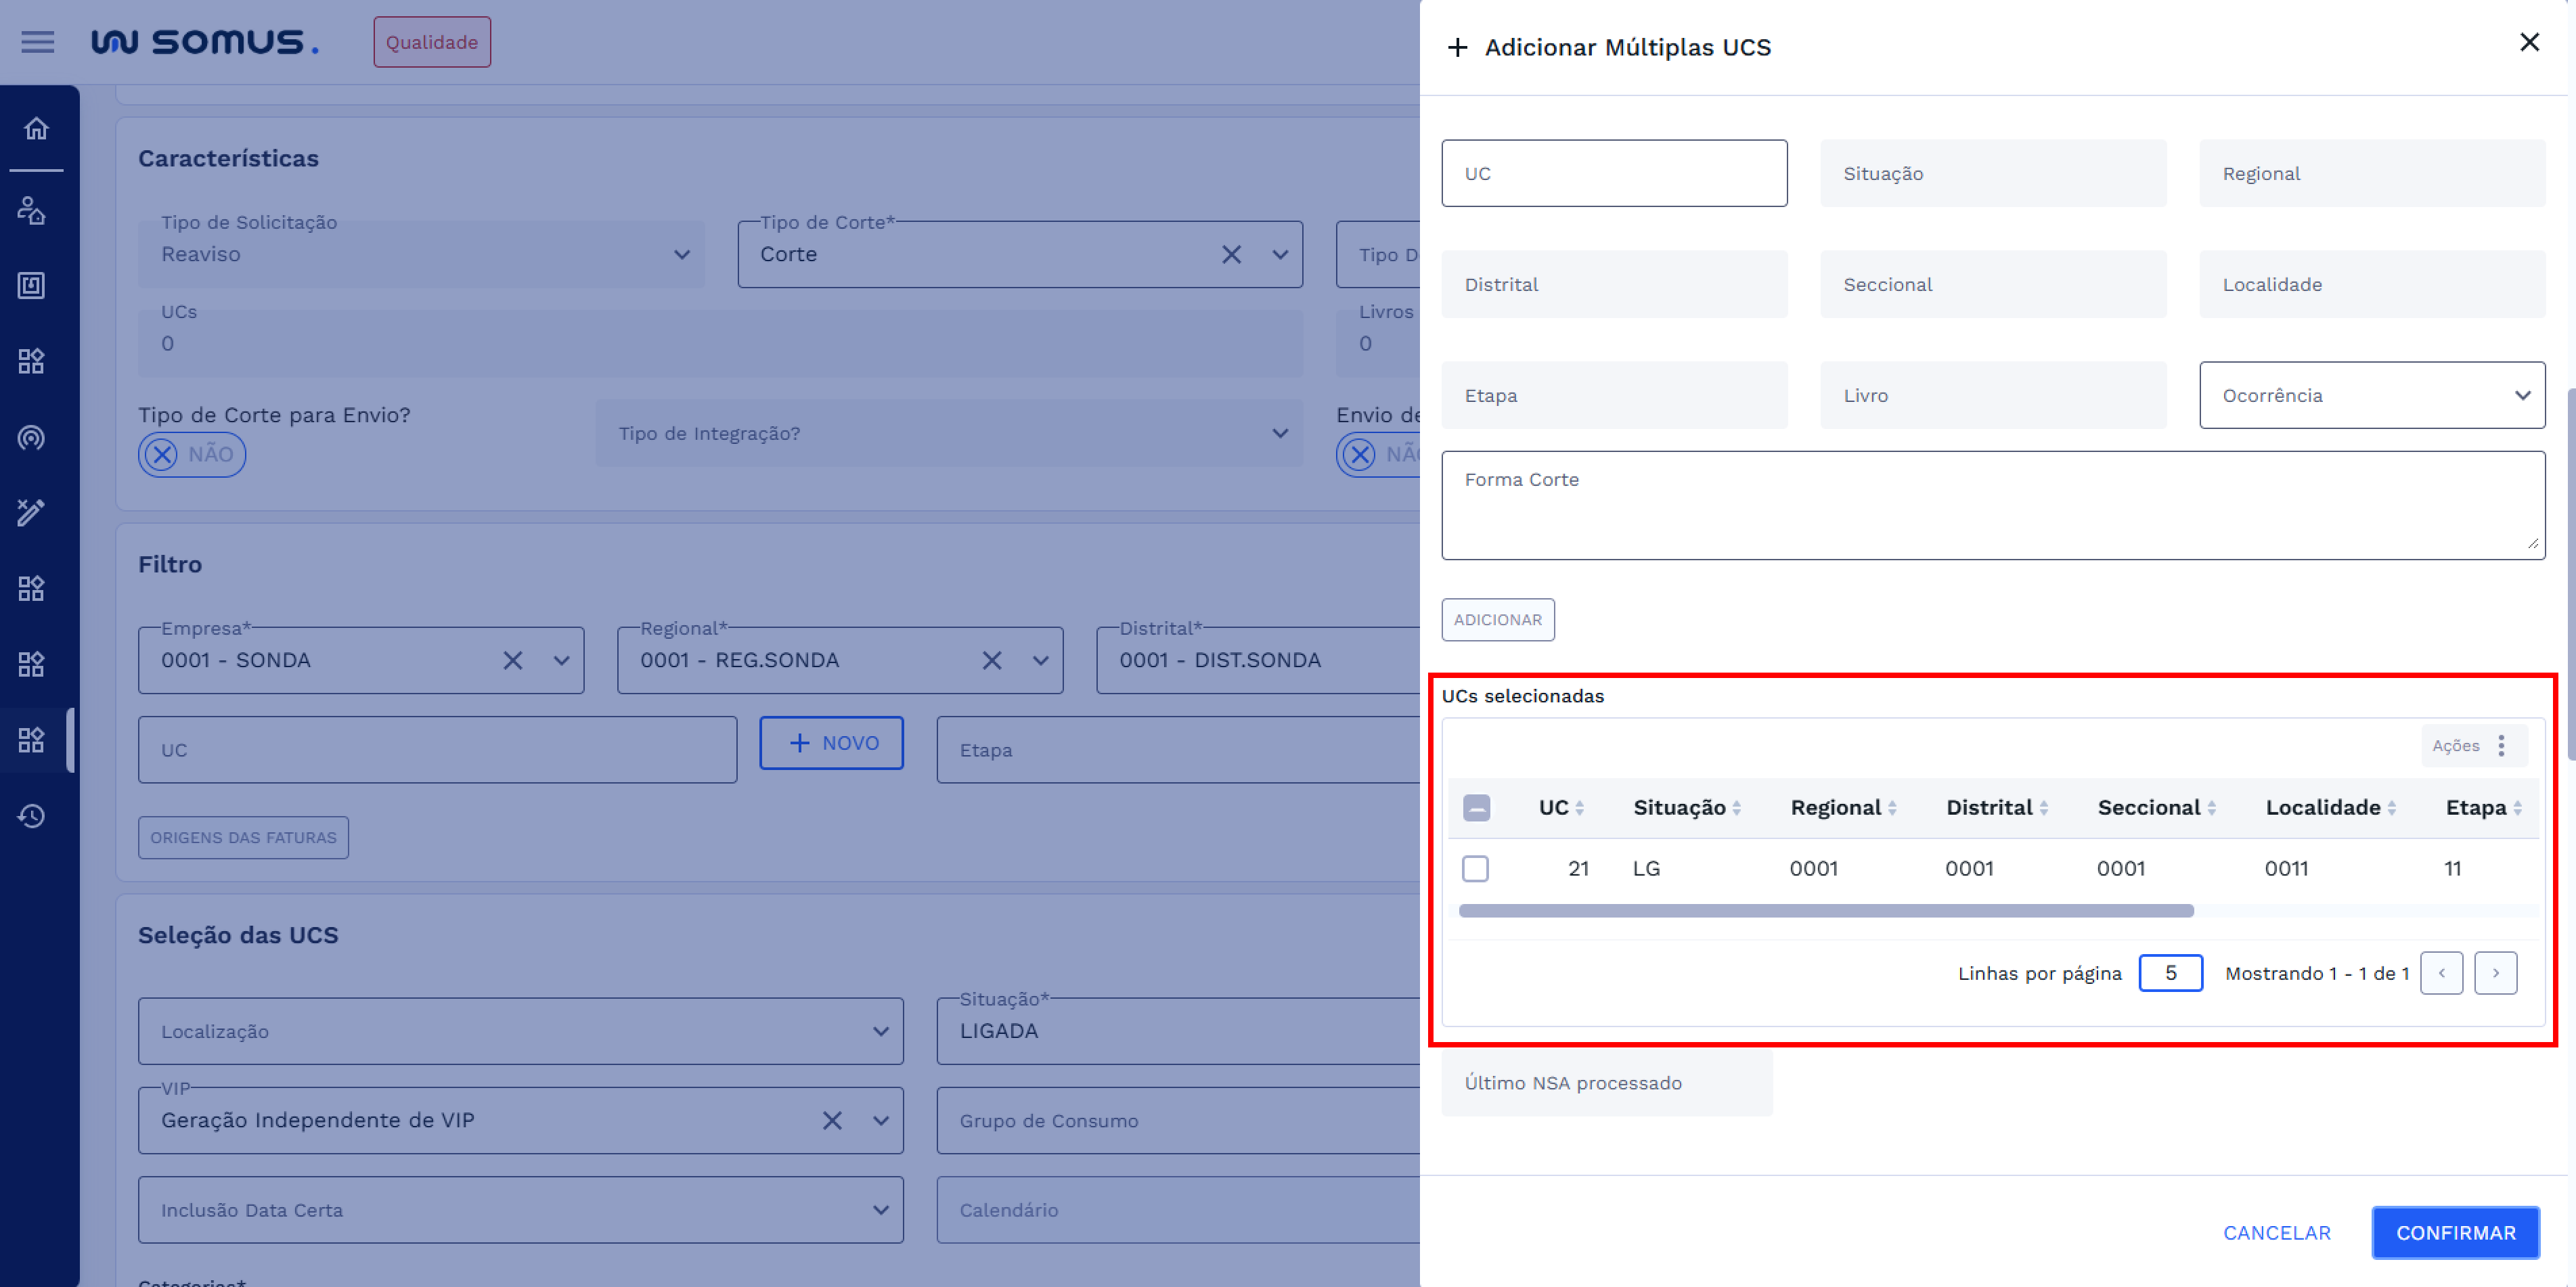Toggle the select-all header checkbox
This screenshot has height=1287, width=2576.
[1476, 808]
